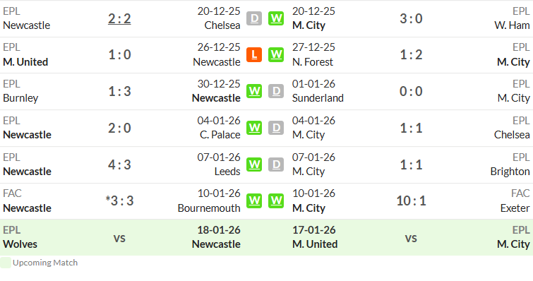The height and width of the screenshot is (281, 533).
Task: Click the W badge for M. City 10:1 Exeter
Action: (x=276, y=201)
